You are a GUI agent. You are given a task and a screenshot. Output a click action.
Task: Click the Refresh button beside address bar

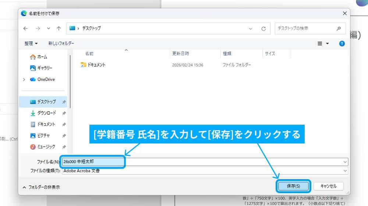coord(263,28)
